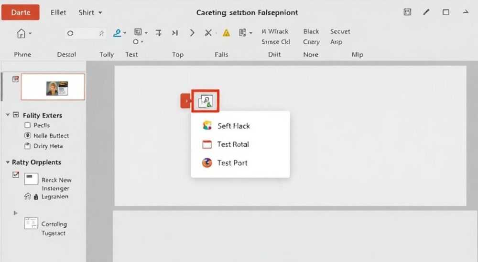Choose Seft Flack from popup menu
Viewport: 478px width, 262px height.
click(x=240, y=126)
